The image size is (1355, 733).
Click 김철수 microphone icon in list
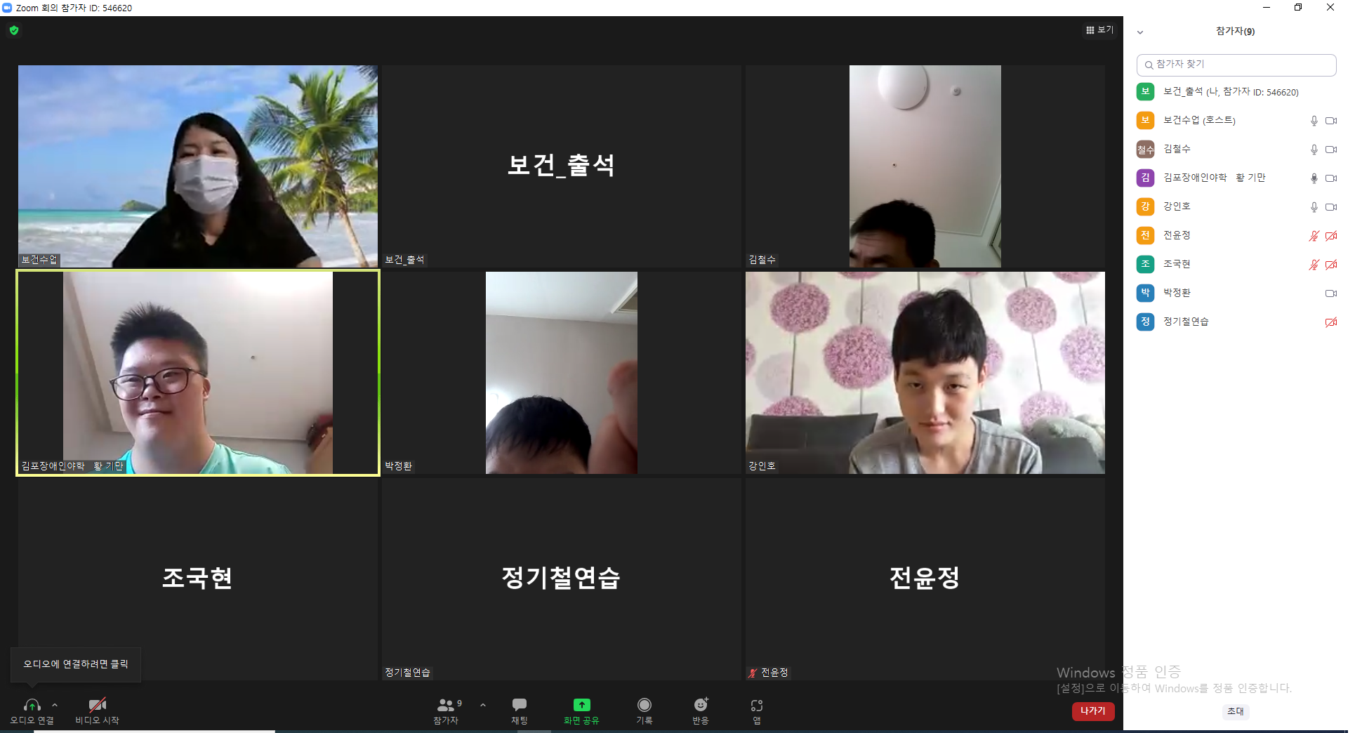(1314, 150)
